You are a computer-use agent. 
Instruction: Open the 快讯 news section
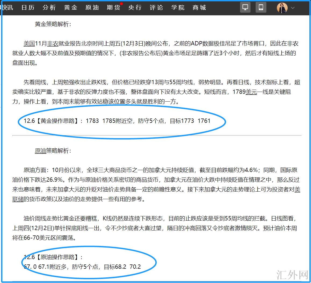[x=7, y=8]
